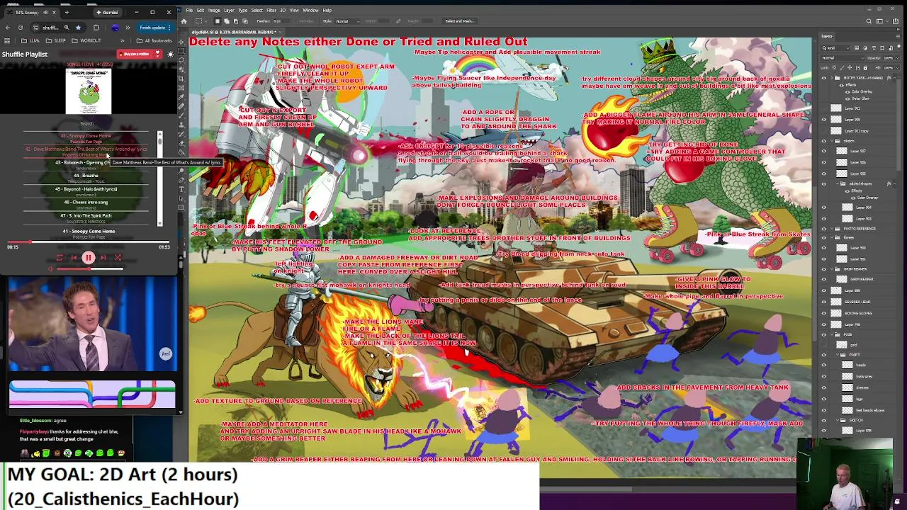Pause the playlist with the pink pause button

(88, 258)
